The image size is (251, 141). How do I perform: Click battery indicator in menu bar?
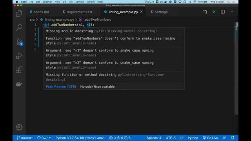click(203, 2)
